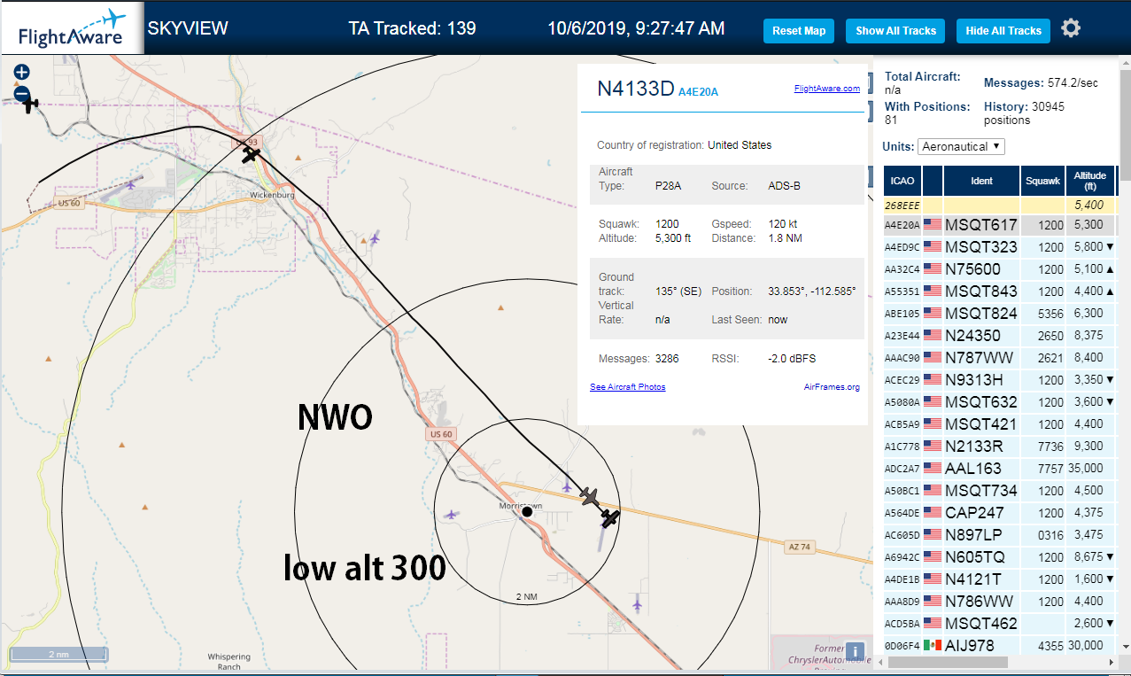Select the MSQT843 aircraft row
1131x676 pixels.
pos(999,291)
